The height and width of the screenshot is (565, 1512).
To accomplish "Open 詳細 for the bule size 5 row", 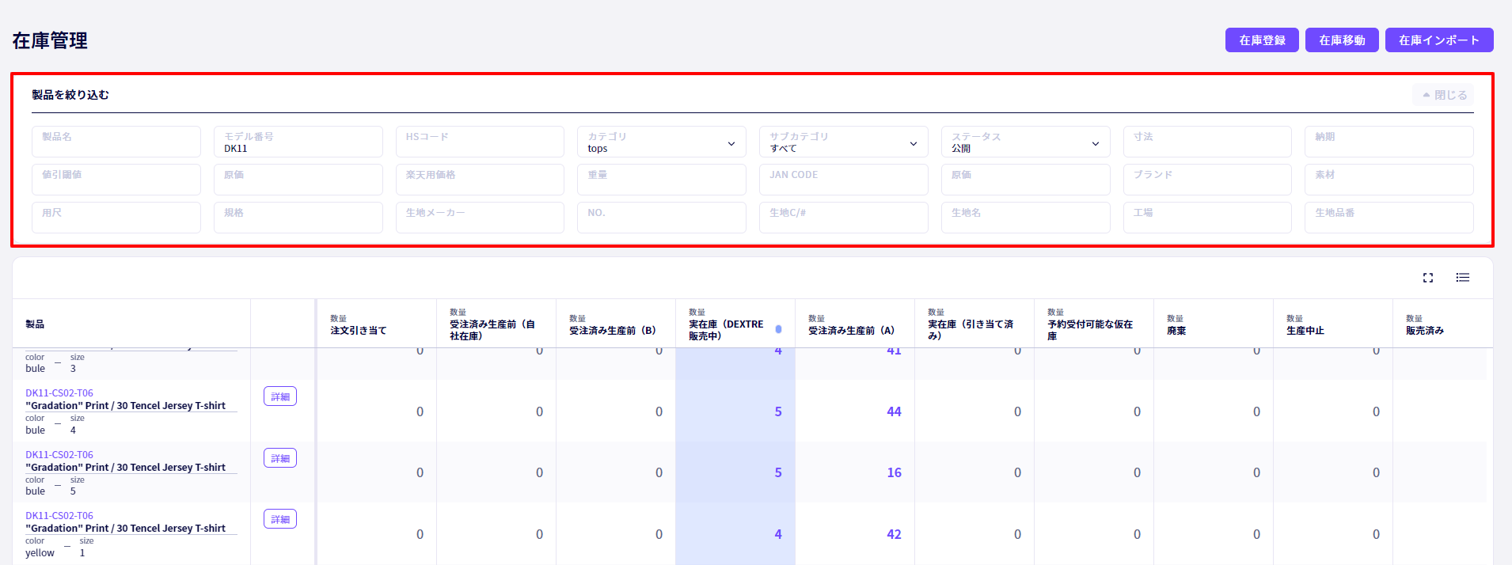I will 280,458.
